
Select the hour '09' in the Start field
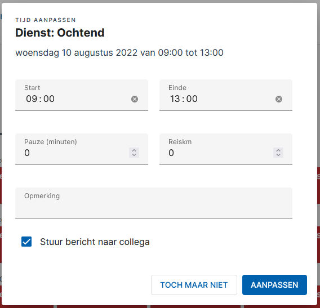[x=32, y=99]
